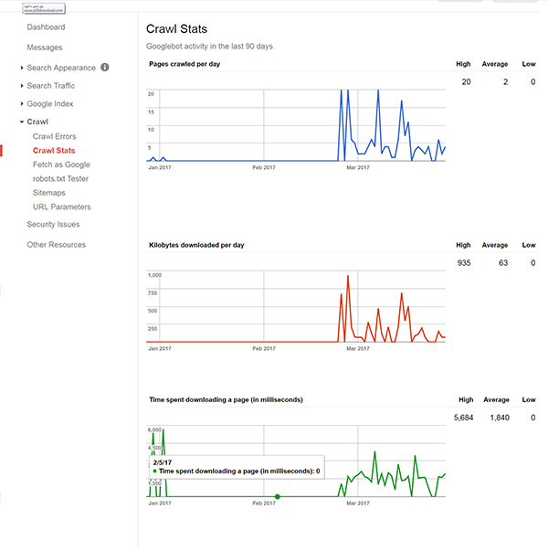Open Other Resources page
This screenshot has height=551, width=548.
[x=56, y=245]
